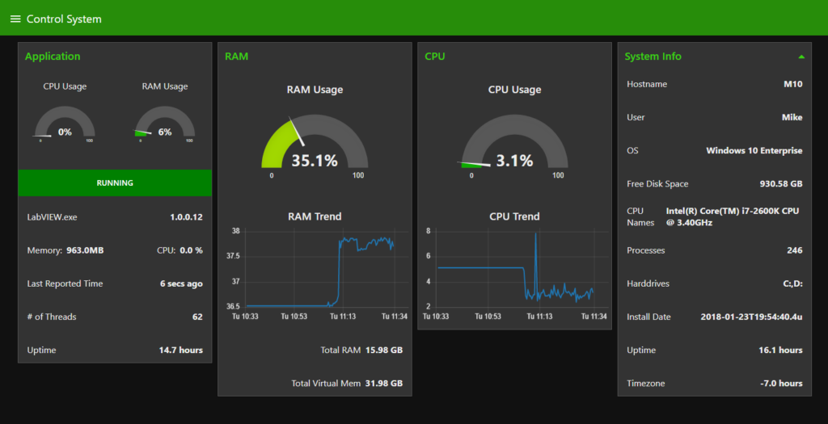
Task: Click the OS value Windows 10 Enterprise
Action: [754, 151]
